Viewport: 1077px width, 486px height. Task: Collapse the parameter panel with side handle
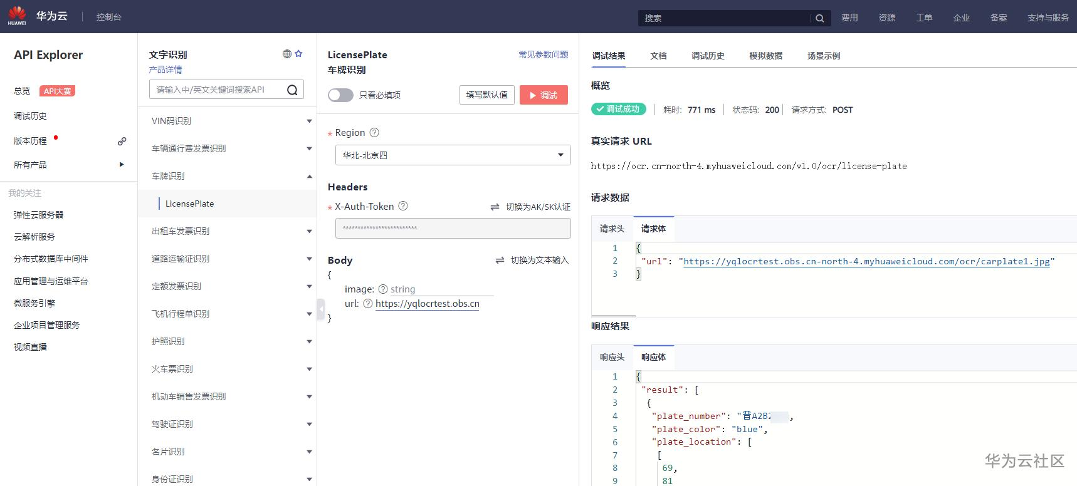click(321, 309)
